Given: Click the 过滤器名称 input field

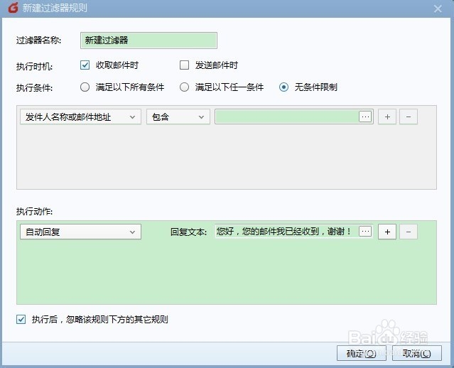Looking at the screenshot, I should [148, 40].
